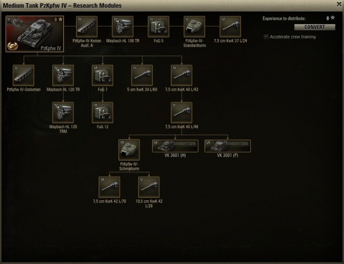Select PzKpfw-IV-Schmalturm turret module
Screen dimensions: 344x264
pos(129,150)
